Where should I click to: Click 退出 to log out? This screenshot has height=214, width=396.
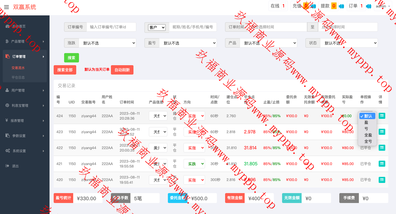[25, 166]
